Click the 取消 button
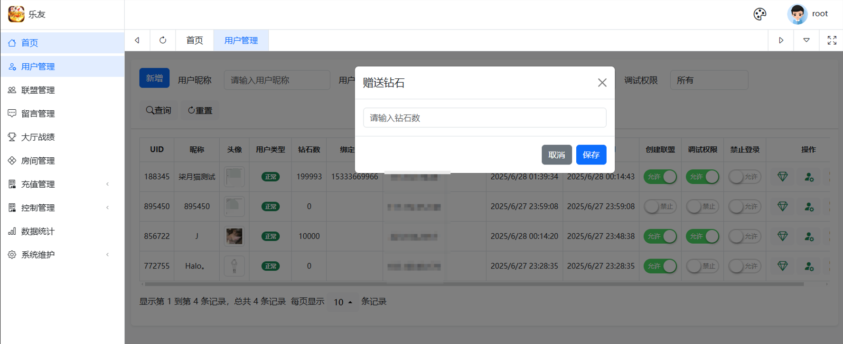The width and height of the screenshot is (843, 344). (x=556, y=155)
